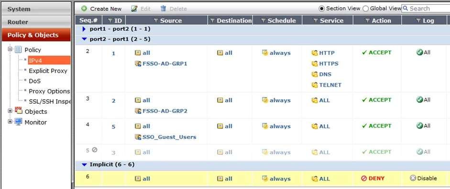Collapse the port2 - port1 (2 - 5) section
Viewport: 450px width, 189px height.
84,39
